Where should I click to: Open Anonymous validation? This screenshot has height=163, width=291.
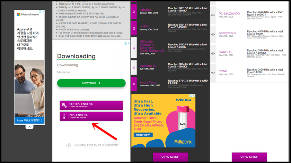click(x=227, y=33)
